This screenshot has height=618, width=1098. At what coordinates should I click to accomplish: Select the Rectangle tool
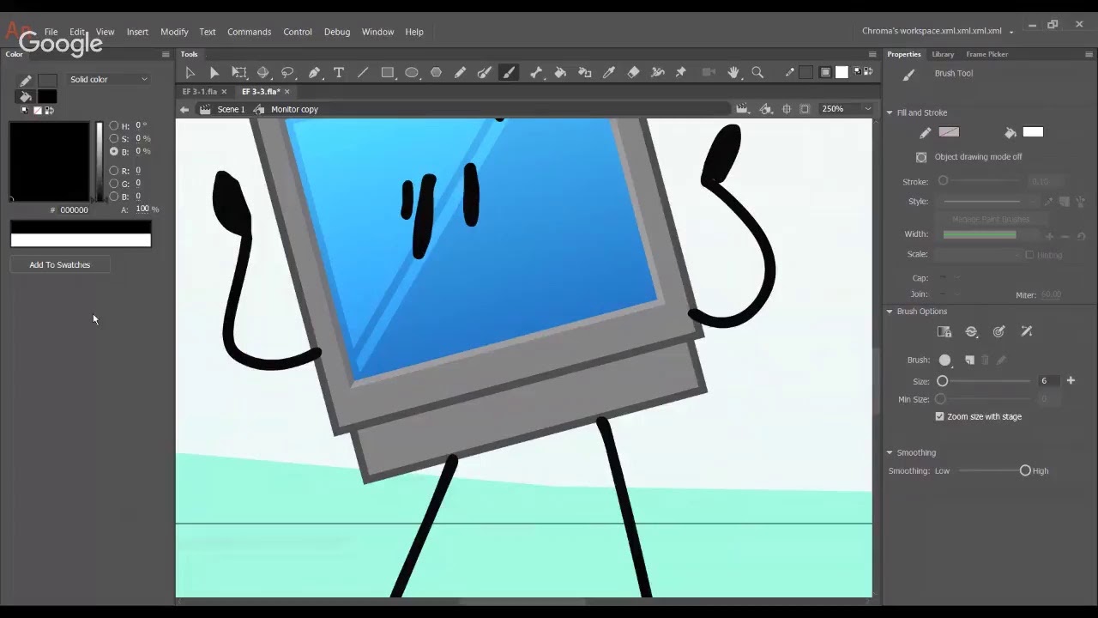point(388,73)
